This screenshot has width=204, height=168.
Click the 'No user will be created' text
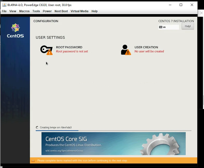coord(149,51)
